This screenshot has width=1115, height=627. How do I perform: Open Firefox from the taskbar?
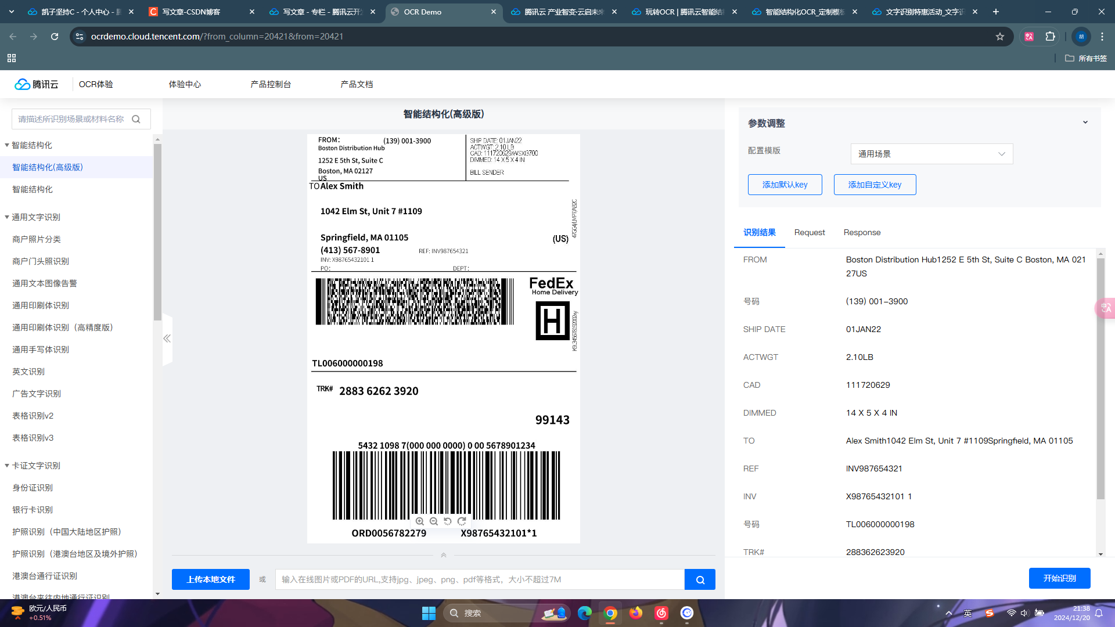pos(636,613)
